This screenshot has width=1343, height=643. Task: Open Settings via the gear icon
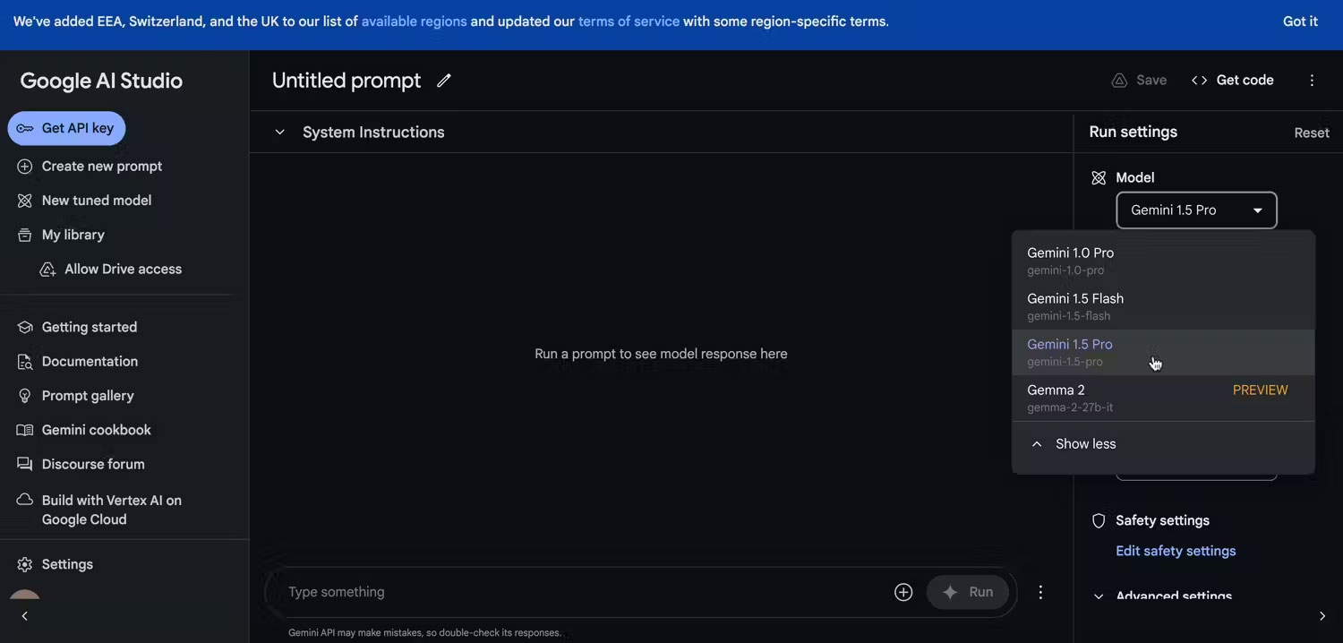pyautogui.click(x=24, y=563)
